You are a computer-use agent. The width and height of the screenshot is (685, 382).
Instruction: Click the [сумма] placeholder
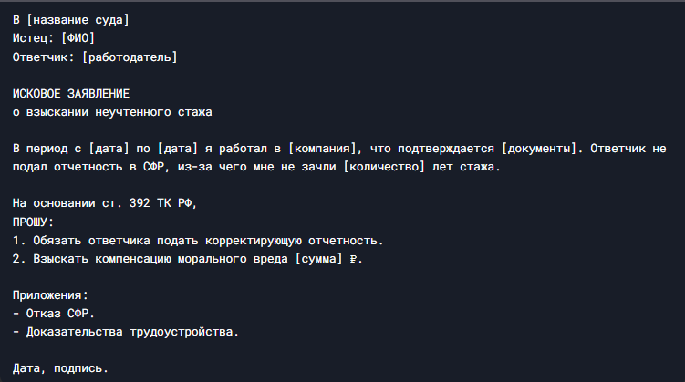coord(319,259)
